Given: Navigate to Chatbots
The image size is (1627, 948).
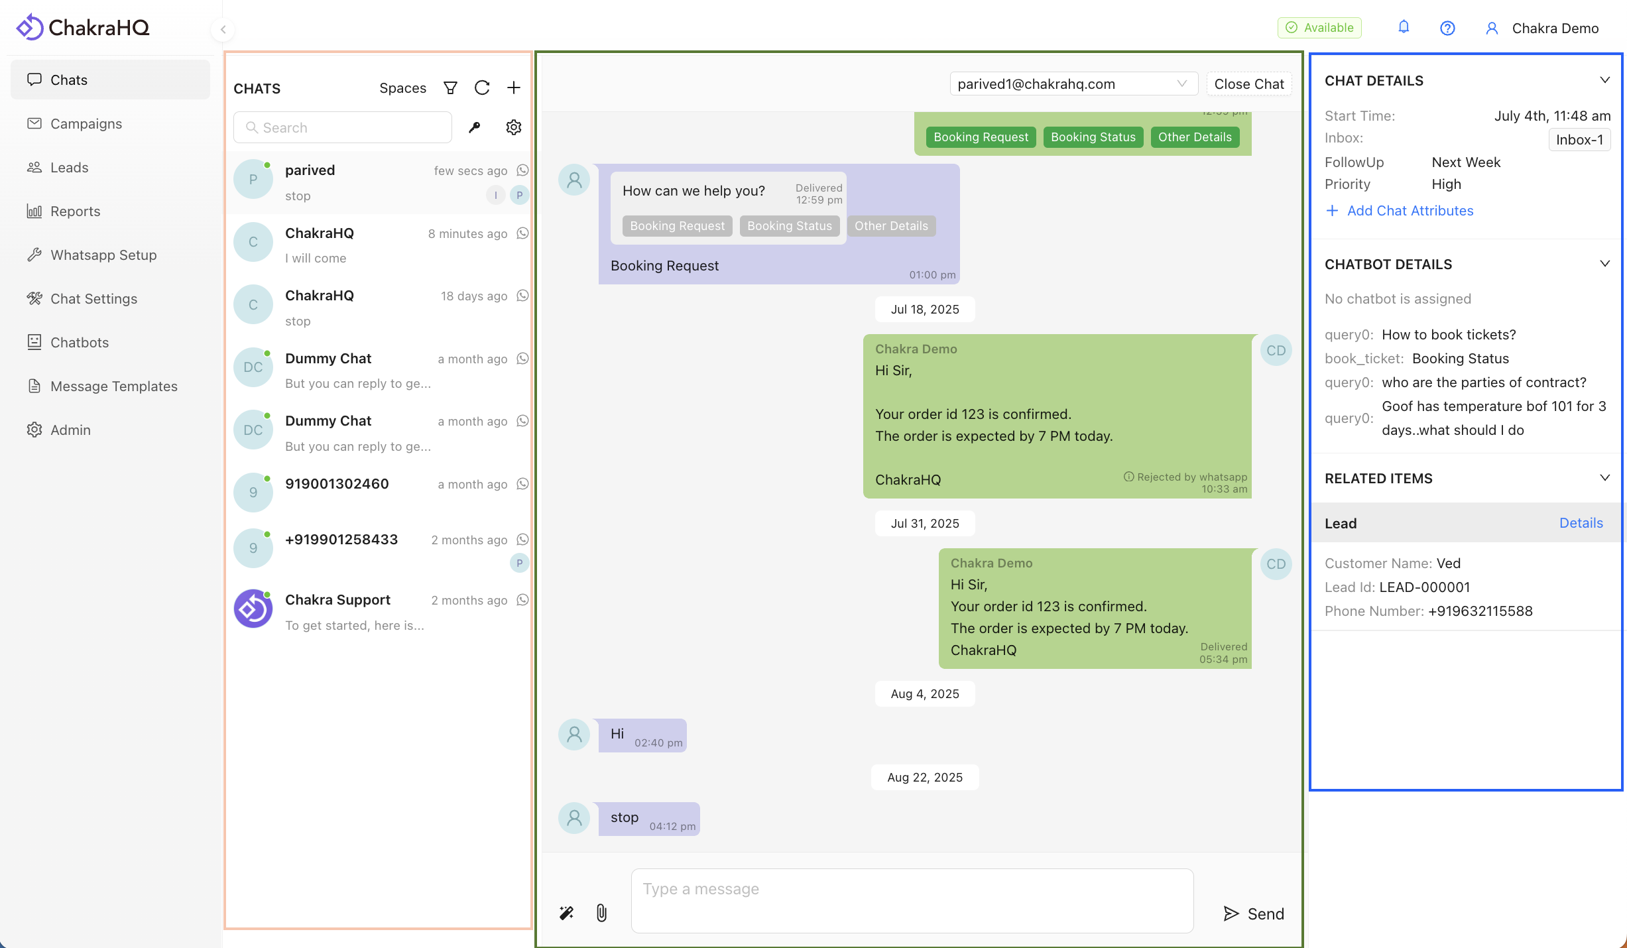Looking at the screenshot, I should point(110,342).
